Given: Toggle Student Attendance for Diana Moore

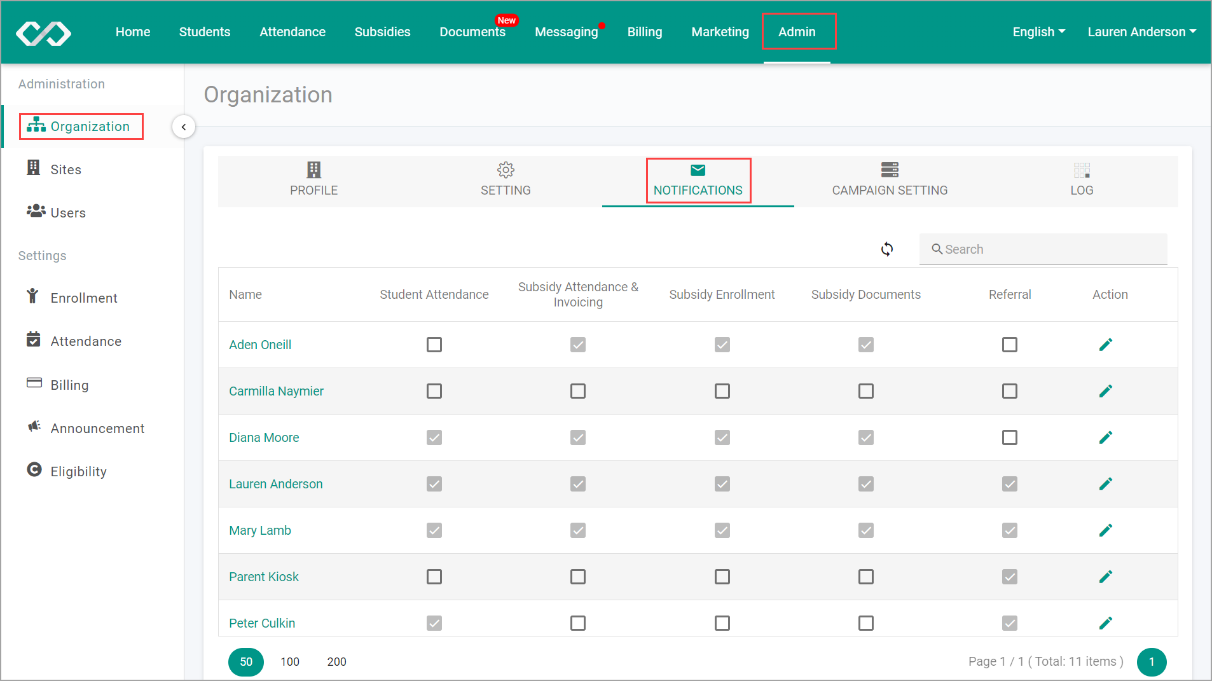Looking at the screenshot, I should [434, 437].
